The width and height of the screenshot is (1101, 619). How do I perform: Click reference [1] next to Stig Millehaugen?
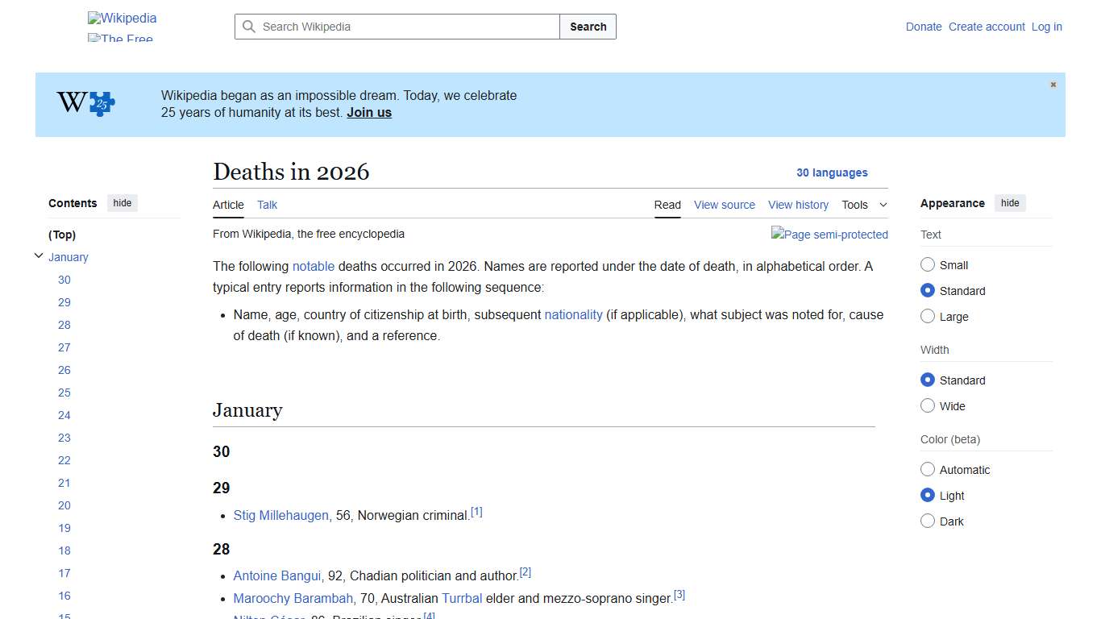click(476, 510)
